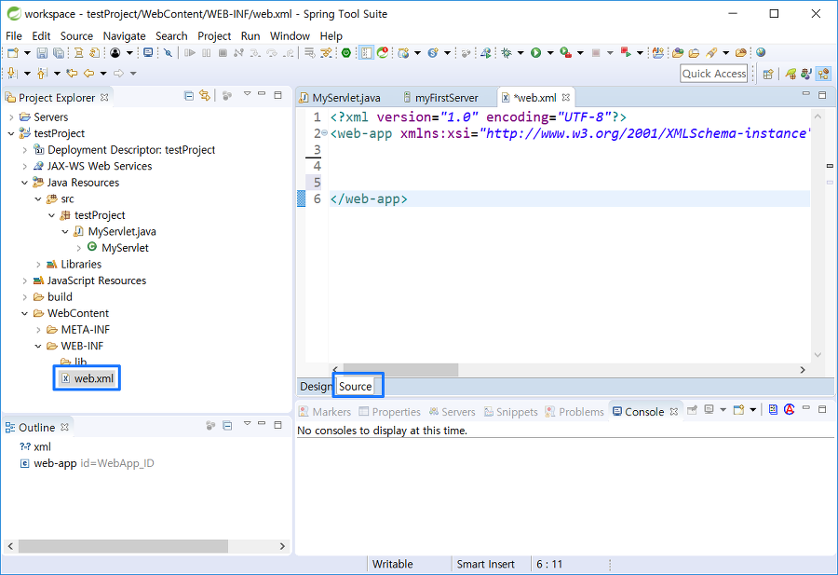Screen dimensions: 838x575
Task: Collapse the testProject tree node
Action: [11, 133]
